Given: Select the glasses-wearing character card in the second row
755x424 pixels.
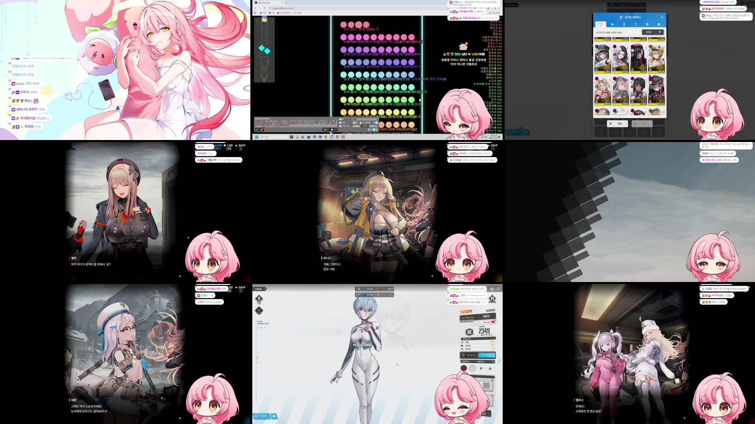Looking at the screenshot, I should click(656, 90).
